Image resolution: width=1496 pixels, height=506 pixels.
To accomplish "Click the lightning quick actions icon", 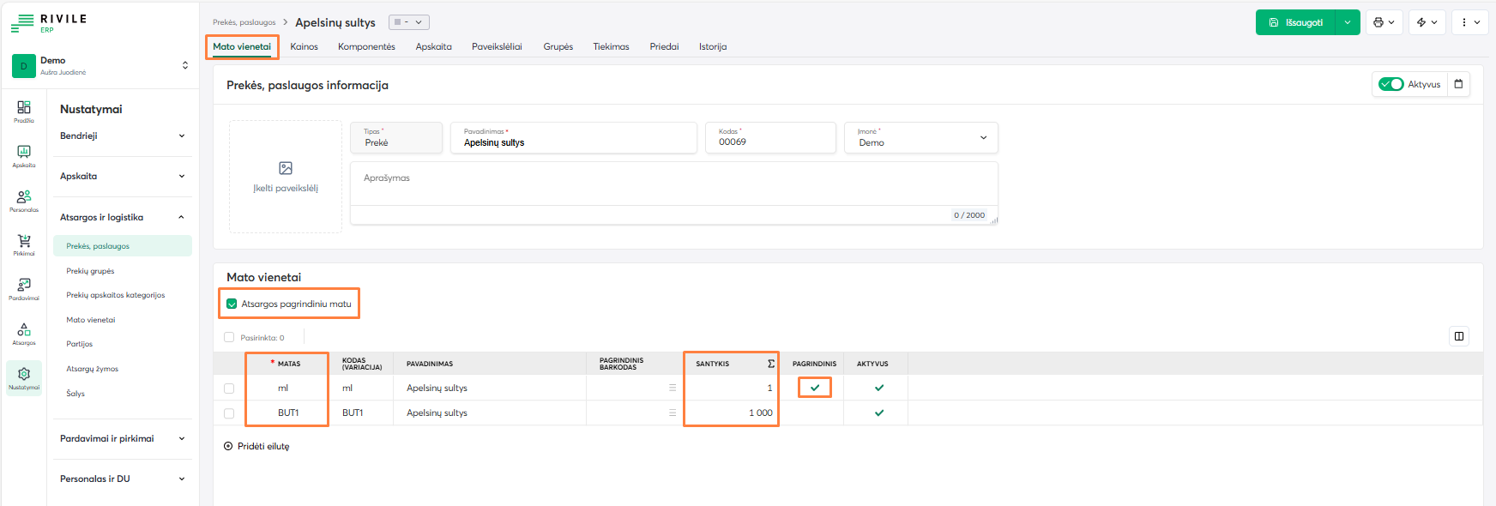I will click(x=1427, y=22).
